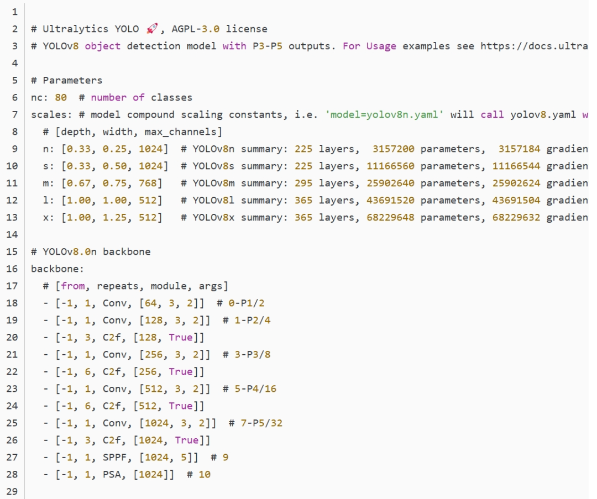
Task: Click the 'scales:' key
Action: tap(52, 114)
